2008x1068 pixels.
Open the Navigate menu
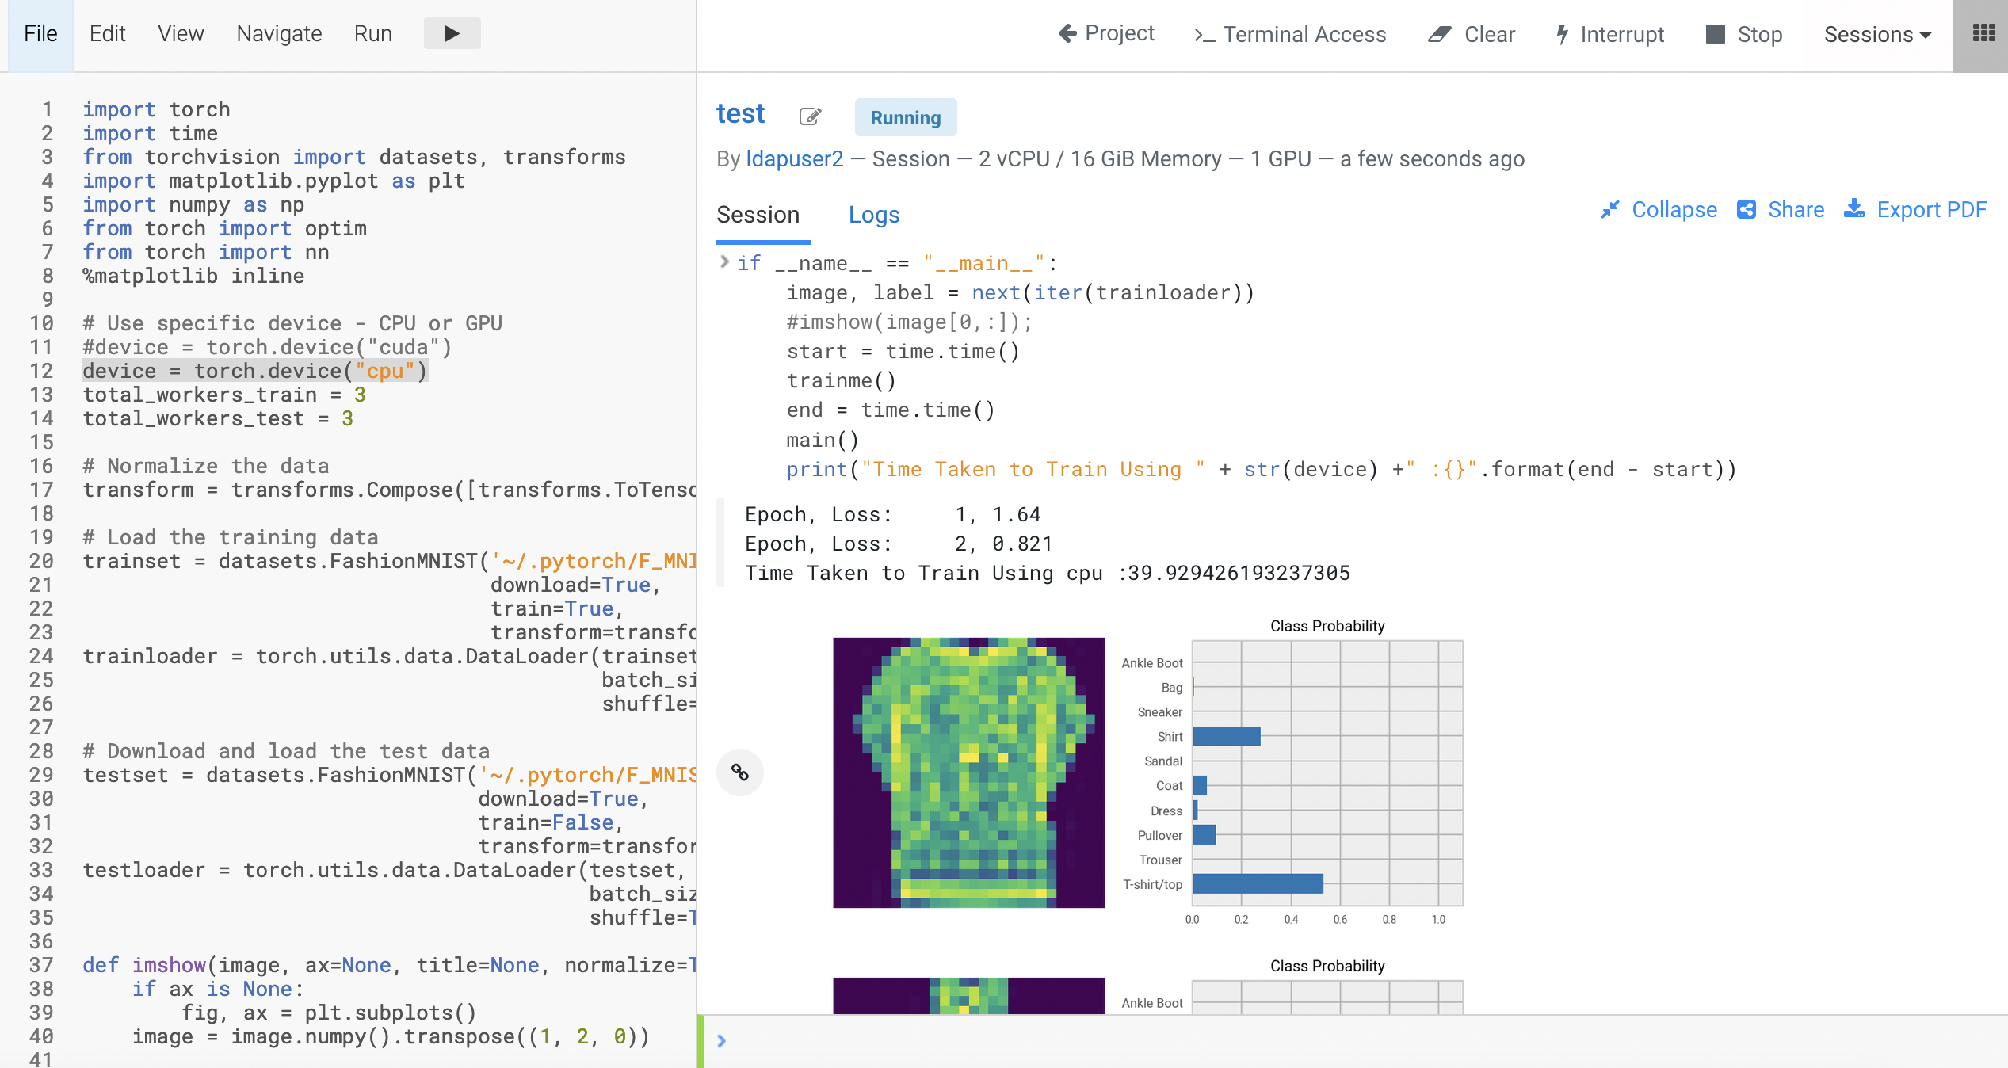click(x=278, y=33)
